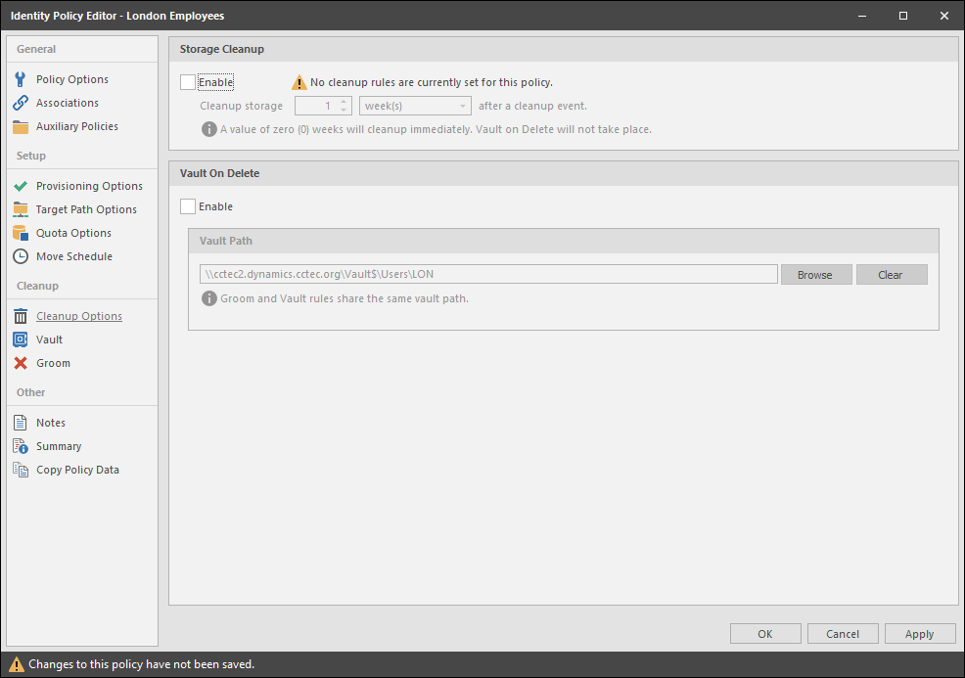Open Groom settings page
The width and height of the screenshot is (965, 678).
tap(53, 363)
